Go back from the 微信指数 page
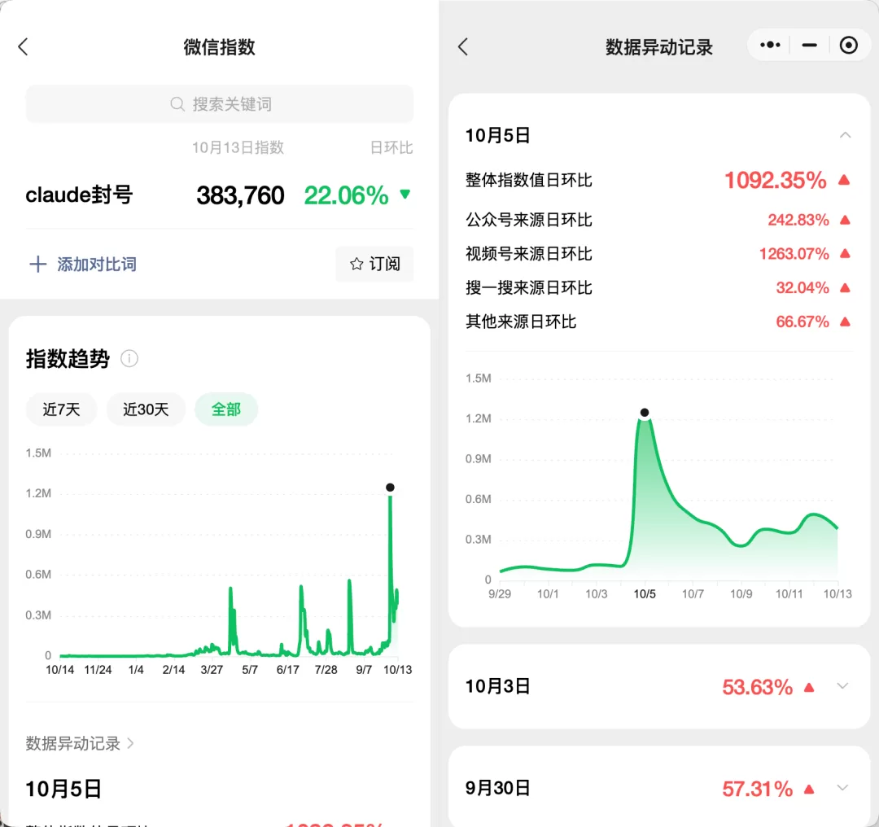Viewport: 879px width, 827px height. point(23,47)
